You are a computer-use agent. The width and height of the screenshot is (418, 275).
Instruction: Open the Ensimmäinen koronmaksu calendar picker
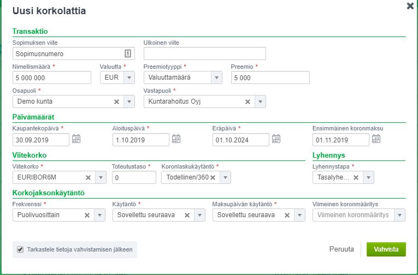coord(376,139)
